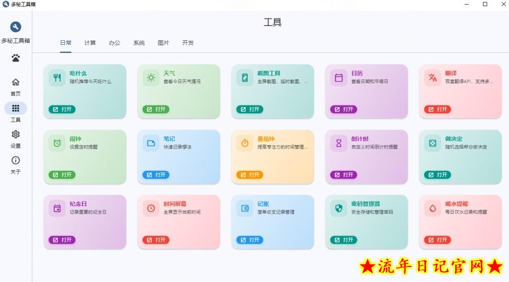Open the 记账 tool with 打开 button
The width and height of the screenshot is (509, 282).
(x=250, y=240)
